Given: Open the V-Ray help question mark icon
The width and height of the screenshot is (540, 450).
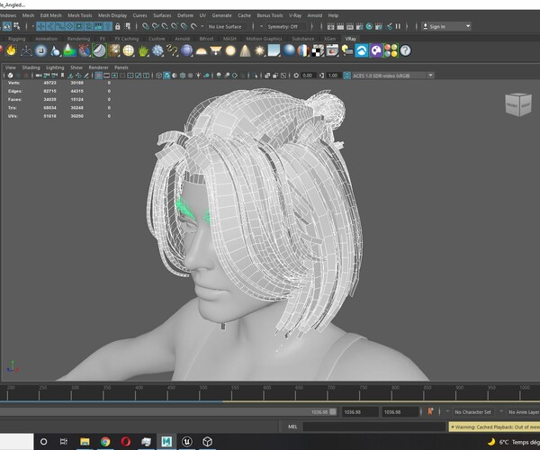Looking at the screenshot, I should (x=405, y=51).
